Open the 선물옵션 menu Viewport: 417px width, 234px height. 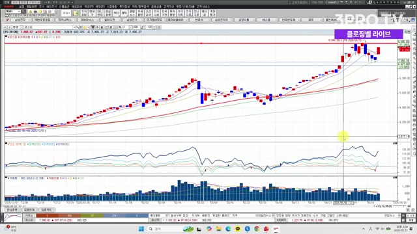pos(64,6)
